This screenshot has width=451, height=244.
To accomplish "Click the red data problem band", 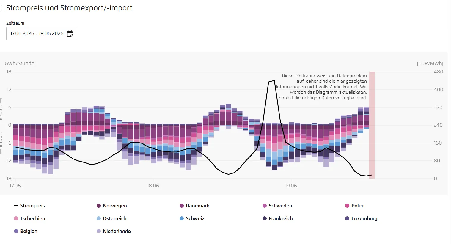I will click(372, 125).
